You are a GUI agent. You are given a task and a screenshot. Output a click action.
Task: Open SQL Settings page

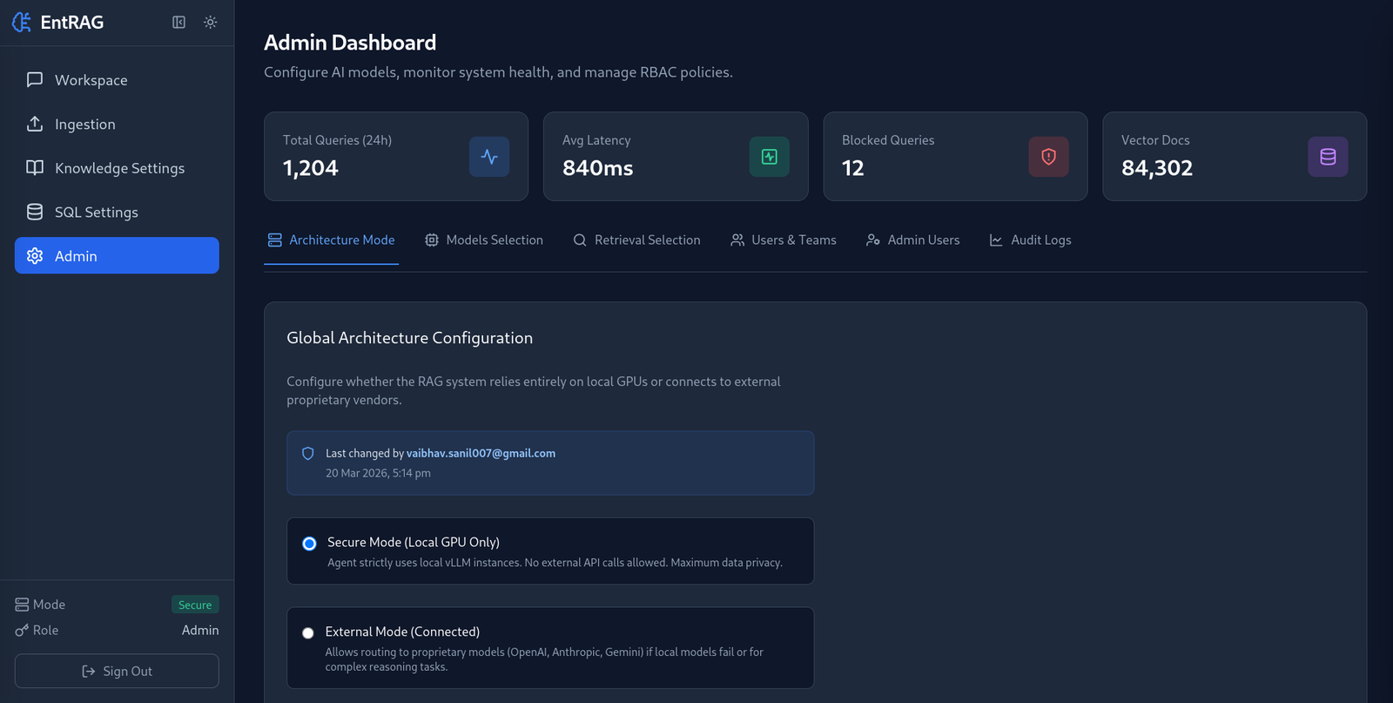96,213
